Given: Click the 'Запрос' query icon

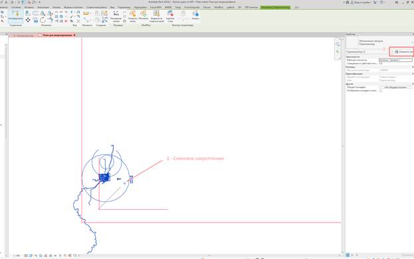Looking at the screenshot, I should click(x=195, y=15).
